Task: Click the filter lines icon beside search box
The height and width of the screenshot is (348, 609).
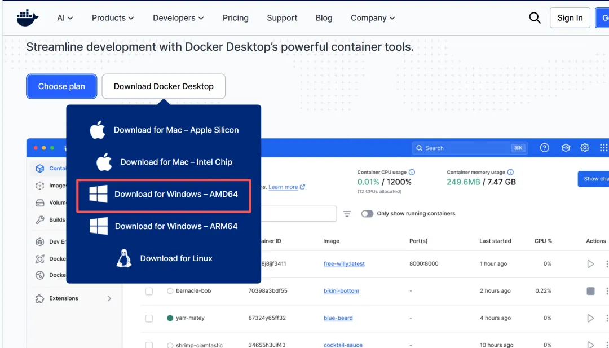Action: 347,214
